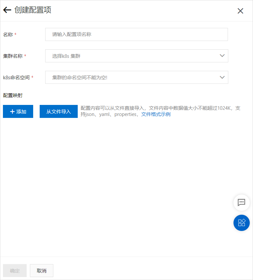The image size is (253, 280).
Task: Open the blue apps grid floating button
Action: point(241,223)
